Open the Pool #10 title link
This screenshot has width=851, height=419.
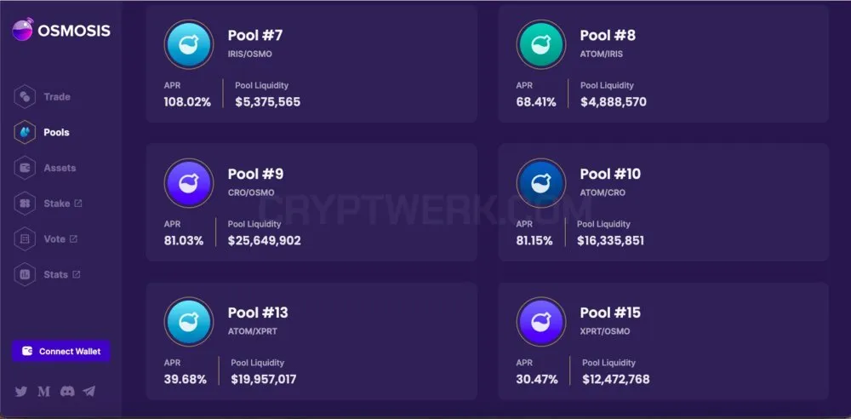pos(610,174)
